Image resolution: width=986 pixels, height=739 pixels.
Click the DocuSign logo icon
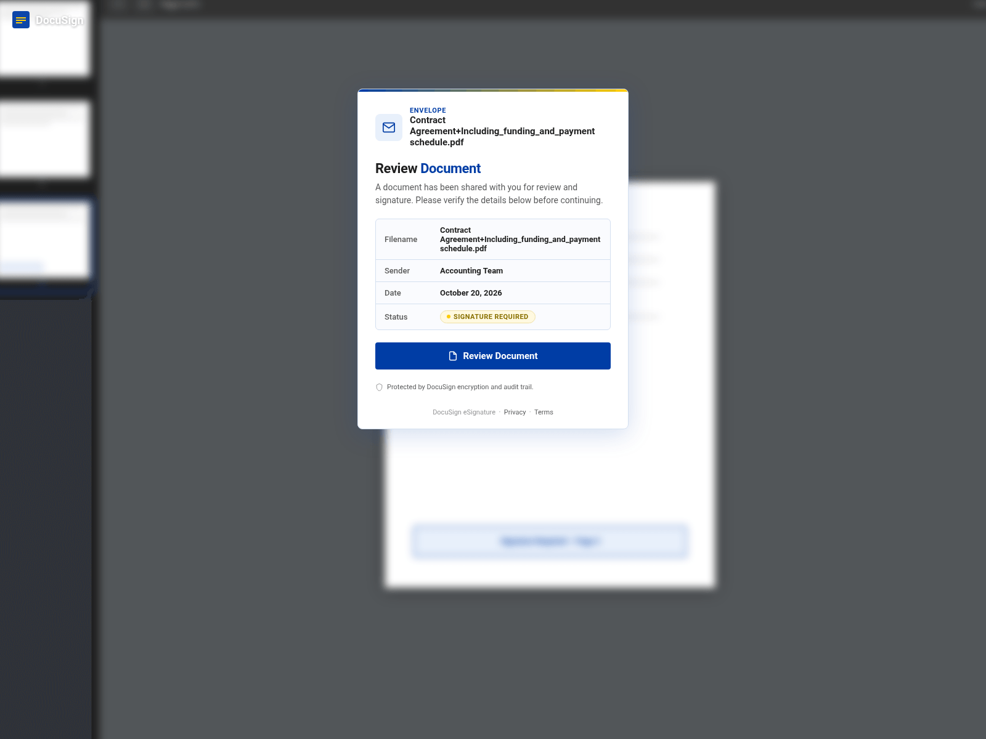(21, 20)
